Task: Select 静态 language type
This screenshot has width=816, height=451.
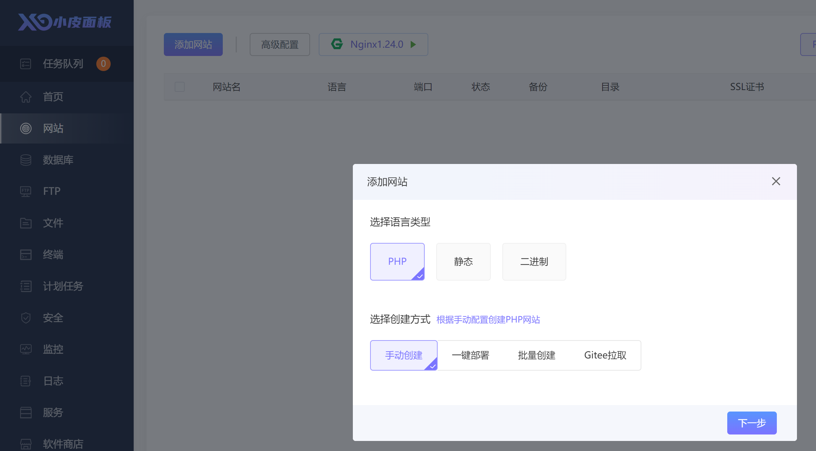Action: 464,262
